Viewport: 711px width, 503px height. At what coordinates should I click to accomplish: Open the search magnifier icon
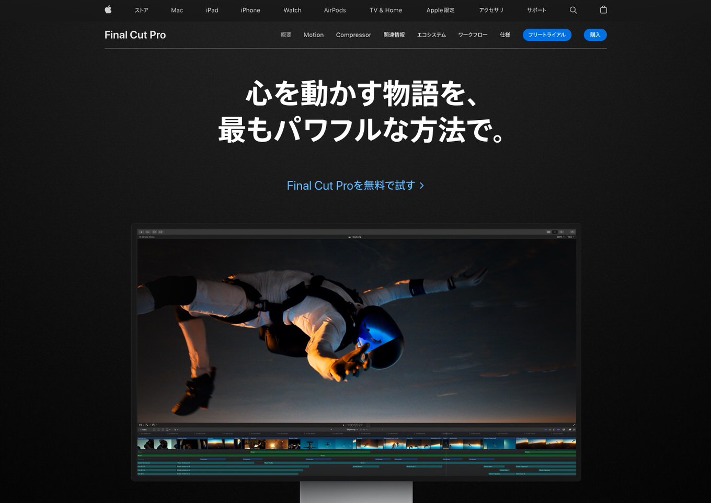point(573,10)
